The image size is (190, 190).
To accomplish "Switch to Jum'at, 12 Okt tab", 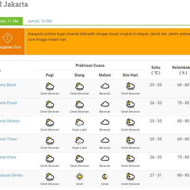I will tap(40, 21).
